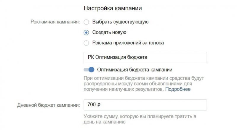This screenshot has width=237, height=130.
Task: Open the "Подробнее" link
Action: click(178, 89)
